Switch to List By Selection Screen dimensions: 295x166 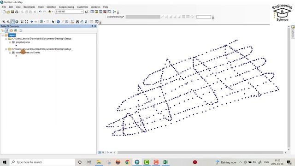pyautogui.click(x=15, y=30)
